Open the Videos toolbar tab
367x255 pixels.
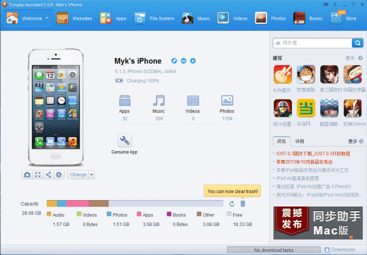pyautogui.click(x=232, y=18)
